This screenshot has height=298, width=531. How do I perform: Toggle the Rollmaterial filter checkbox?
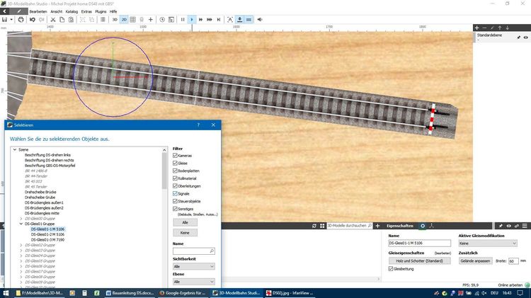[175, 178]
